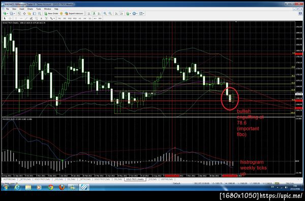Switch to line chart display

[99, 13]
